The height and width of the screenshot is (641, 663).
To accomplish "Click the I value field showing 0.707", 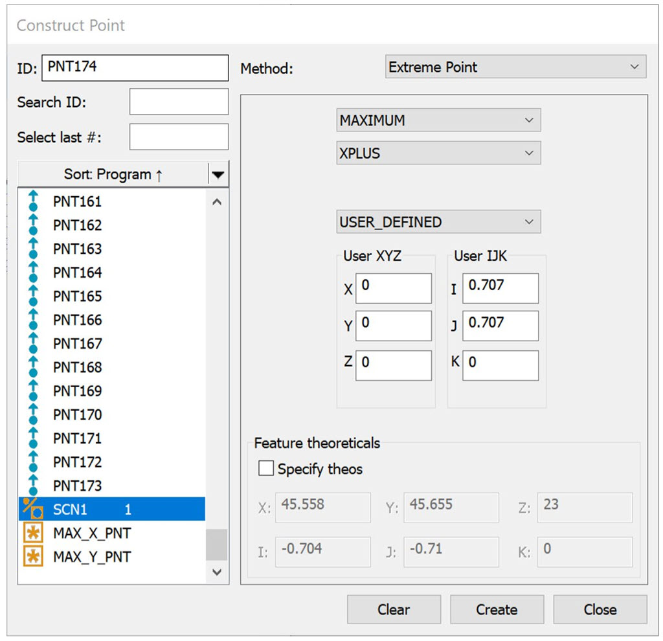I will 500,288.
